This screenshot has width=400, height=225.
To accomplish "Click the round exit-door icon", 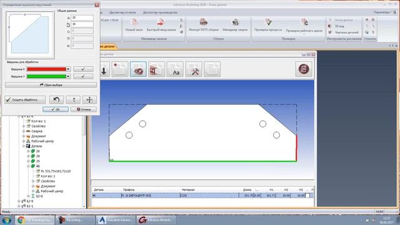I will pyautogui.click(x=304, y=69).
